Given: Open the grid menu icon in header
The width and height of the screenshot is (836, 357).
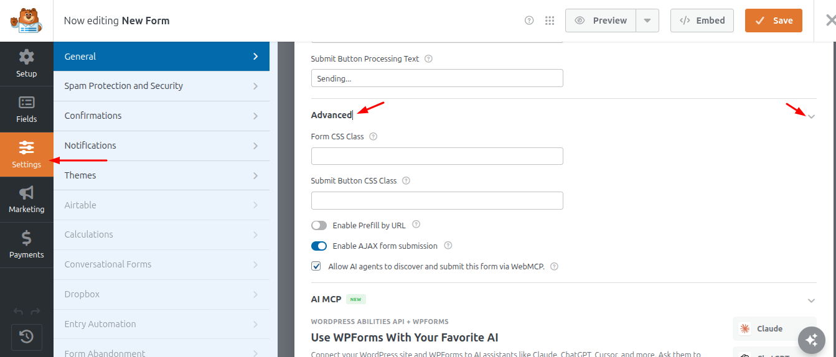Looking at the screenshot, I should pyautogui.click(x=550, y=21).
